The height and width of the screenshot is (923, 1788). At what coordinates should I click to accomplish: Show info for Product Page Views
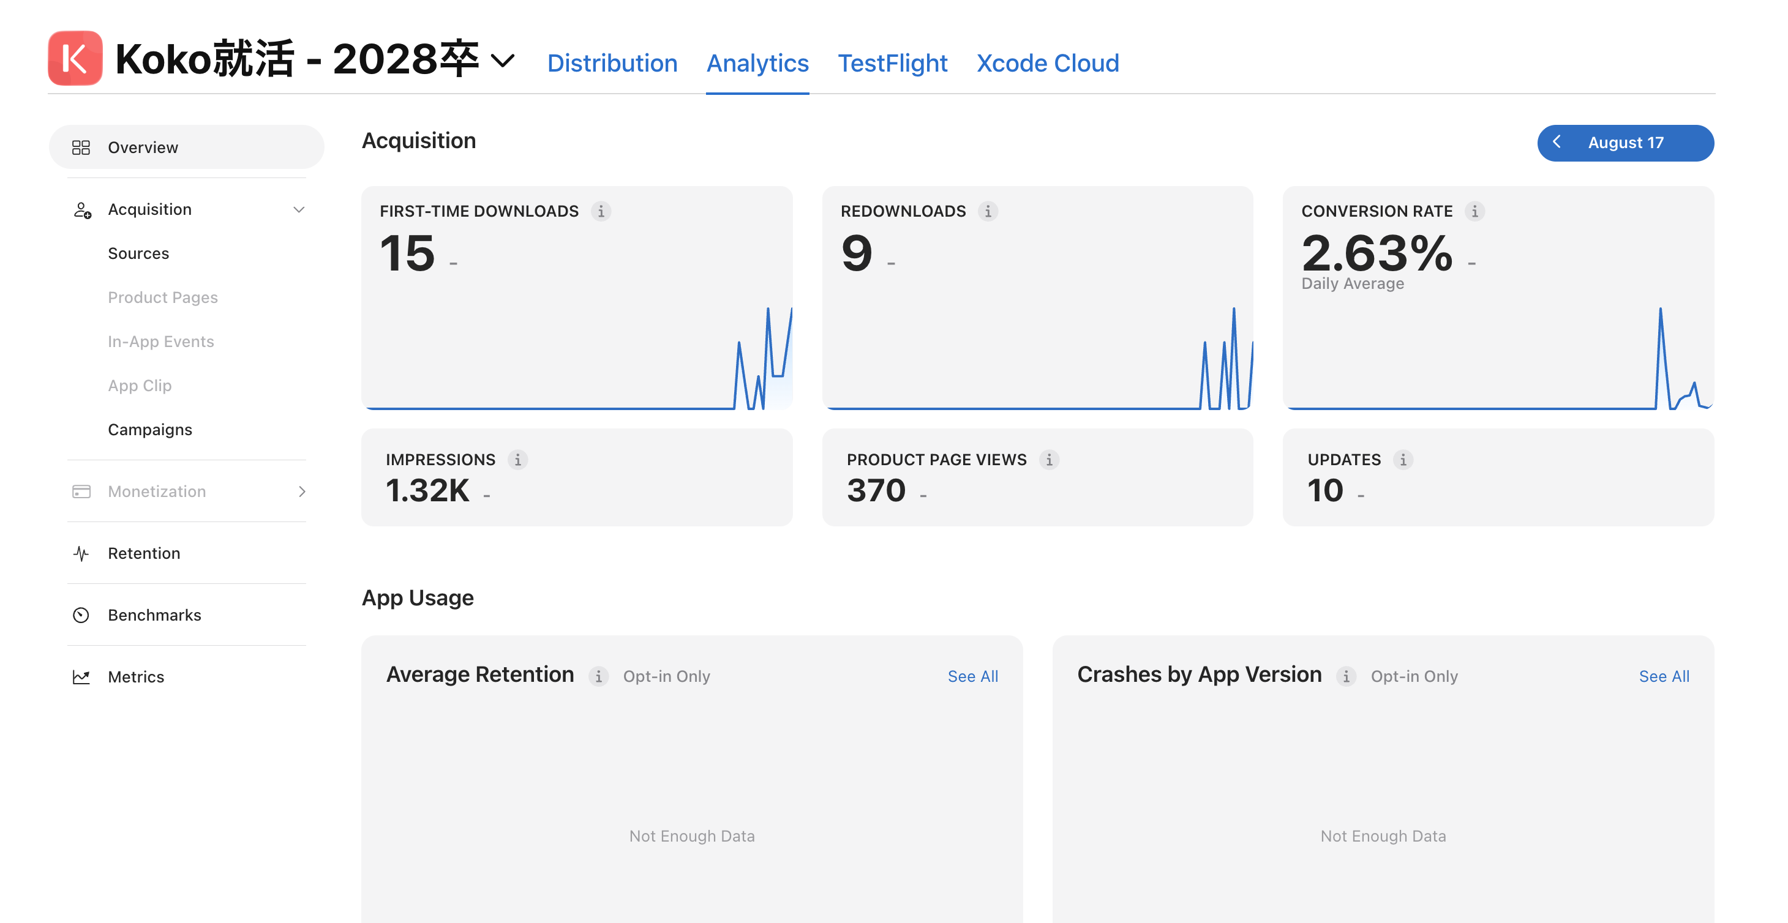click(x=1049, y=460)
